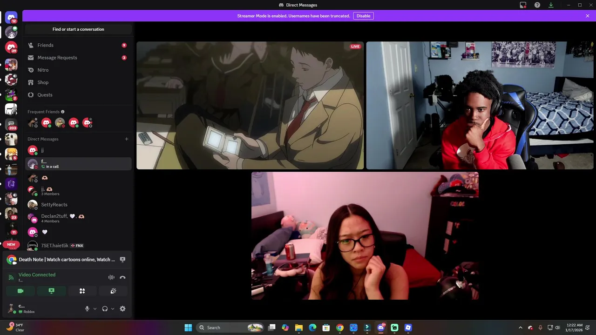Viewport: 596px width, 335px height.
Task: Open the weather widget showing 34°F
Action: coord(16,328)
